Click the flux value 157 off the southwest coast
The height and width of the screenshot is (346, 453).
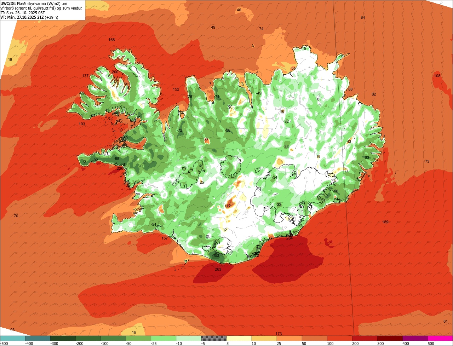[165, 238]
